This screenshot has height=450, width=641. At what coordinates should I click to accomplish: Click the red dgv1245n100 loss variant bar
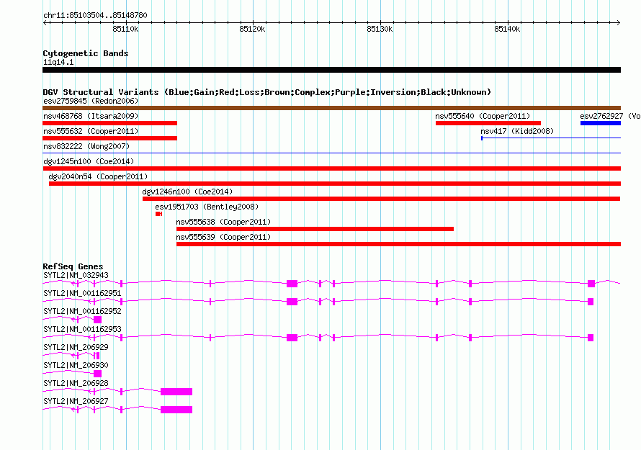pyautogui.click(x=331, y=168)
